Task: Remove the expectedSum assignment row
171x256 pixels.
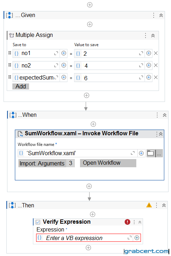Action: coord(156,77)
